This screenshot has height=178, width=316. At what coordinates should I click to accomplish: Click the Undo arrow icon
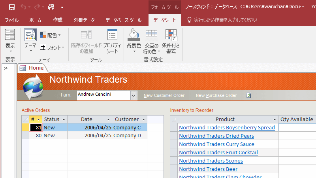pos(23,7)
